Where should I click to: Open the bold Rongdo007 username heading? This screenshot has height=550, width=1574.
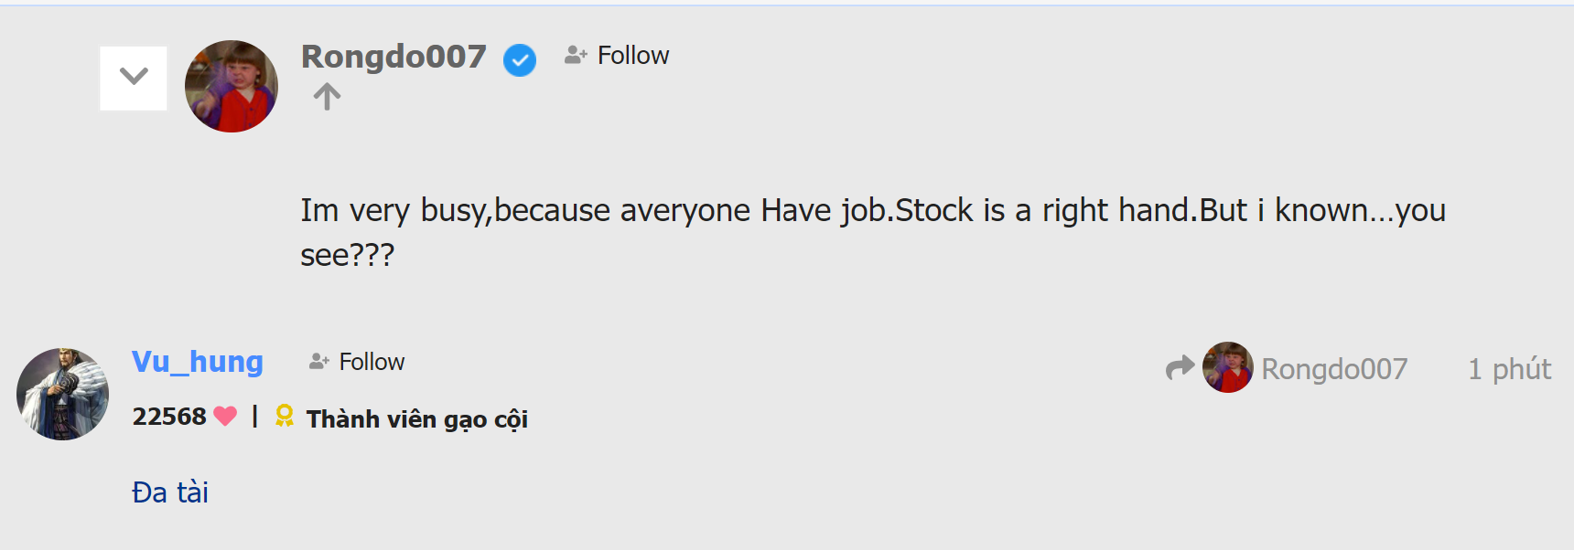393,57
